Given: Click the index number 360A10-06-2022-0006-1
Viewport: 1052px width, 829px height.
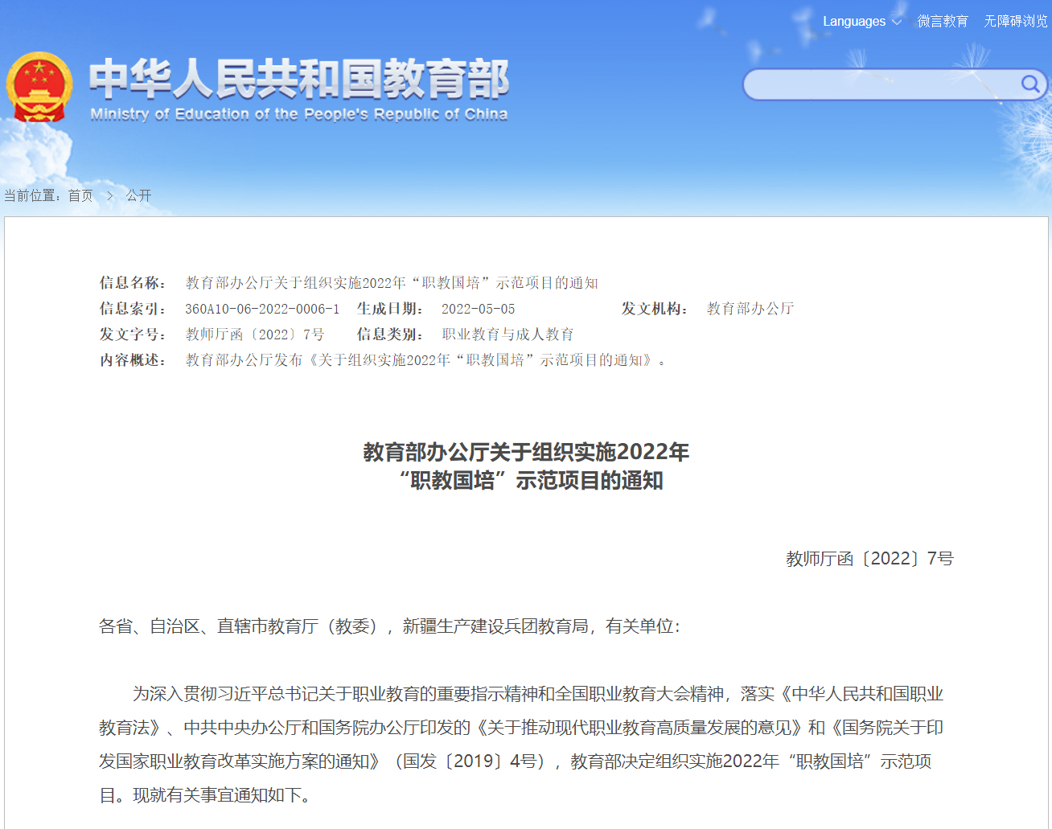Looking at the screenshot, I should point(262,309).
